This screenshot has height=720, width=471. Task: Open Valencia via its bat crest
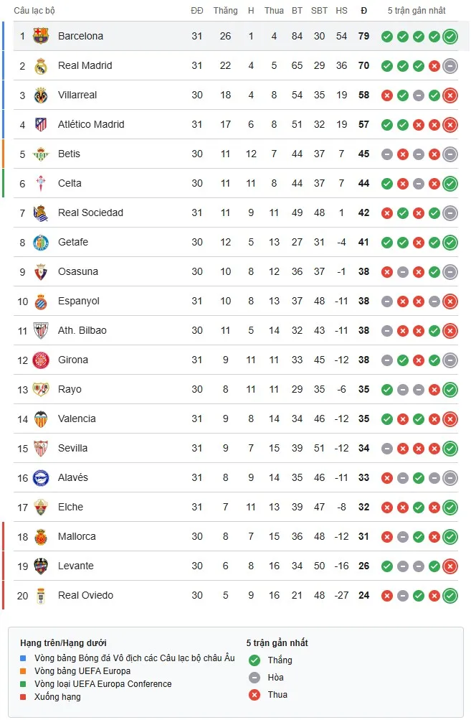click(42, 419)
